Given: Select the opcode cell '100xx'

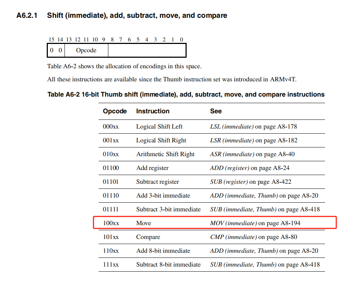Looking at the screenshot, I should 111,223.
